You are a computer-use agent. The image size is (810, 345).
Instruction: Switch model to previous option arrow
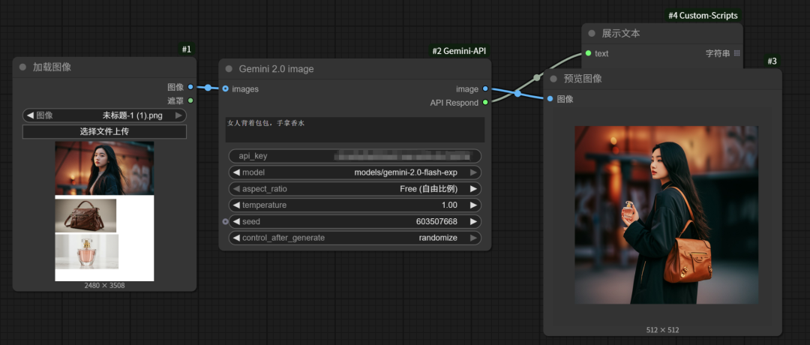236,172
